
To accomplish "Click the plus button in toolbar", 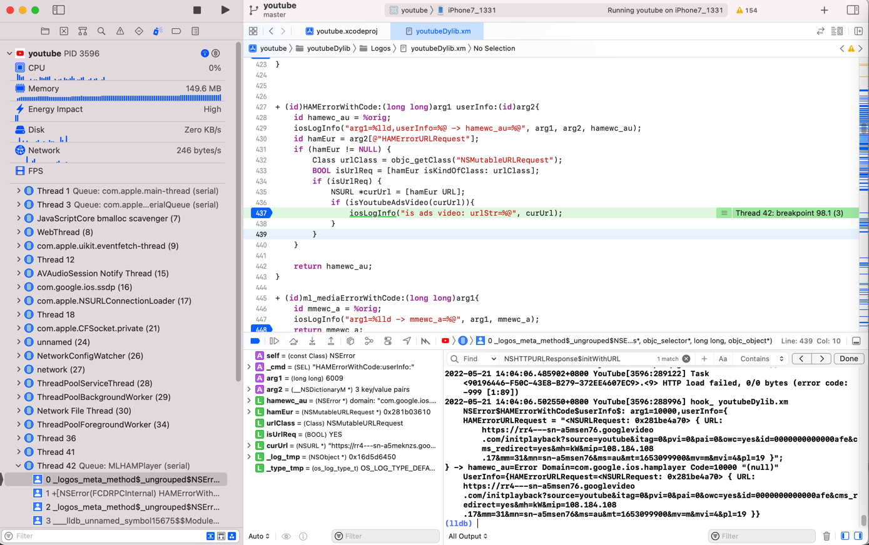I will click(825, 11).
